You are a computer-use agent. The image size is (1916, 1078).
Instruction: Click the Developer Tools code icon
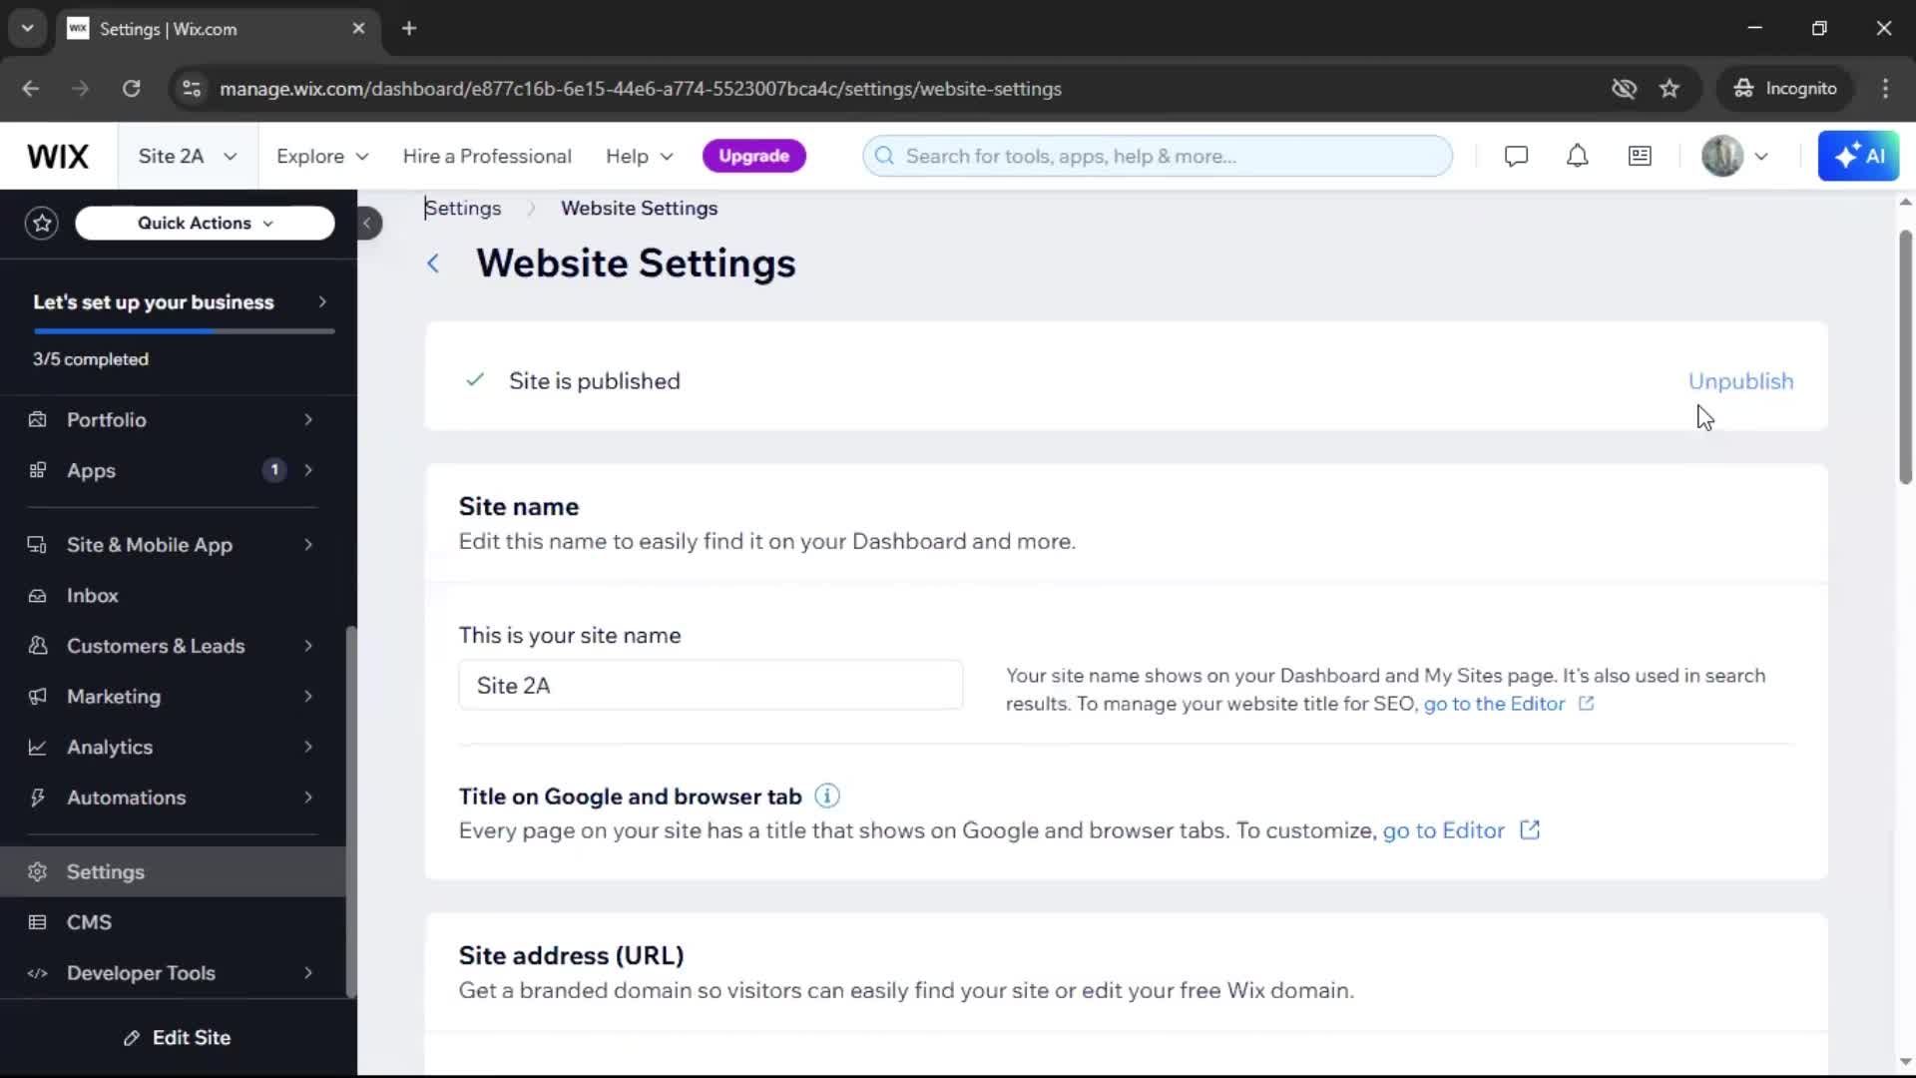(x=38, y=973)
